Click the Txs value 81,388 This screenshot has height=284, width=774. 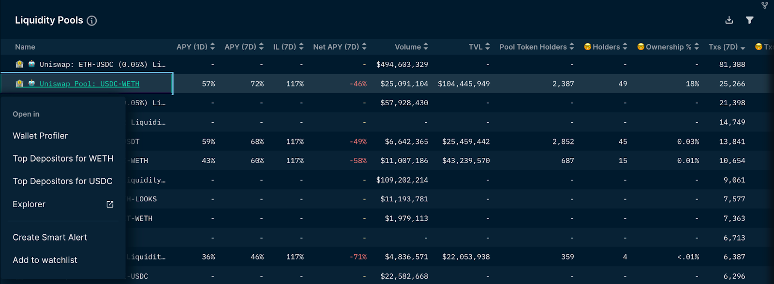[x=732, y=64]
